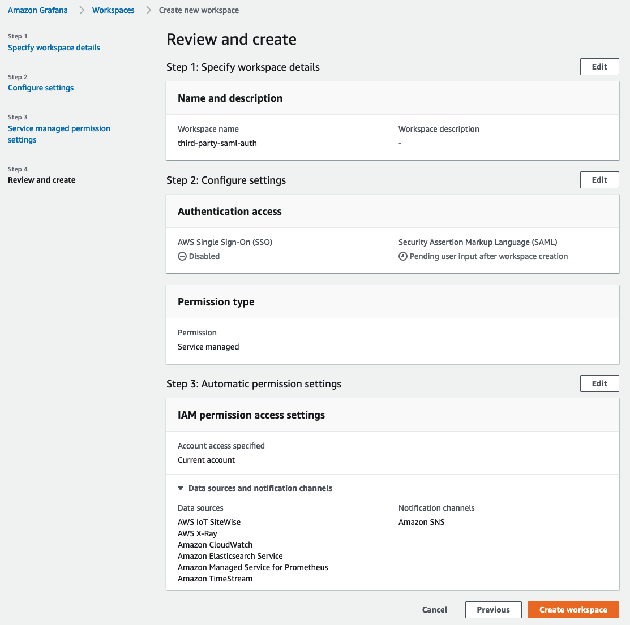Image resolution: width=630 pixels, height=625 pixels.
Task: Go back with the Previous button
Action: pyautogui.click(x=494, y=610)
